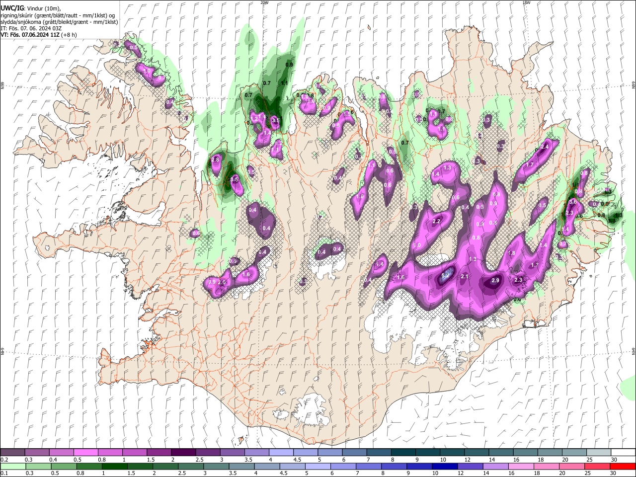This screenshot has width=636, height=477.
Task: Click the 'VT: Fös. 07.06.2024 11Z (+8 h)' line
Action: (38, 35)
